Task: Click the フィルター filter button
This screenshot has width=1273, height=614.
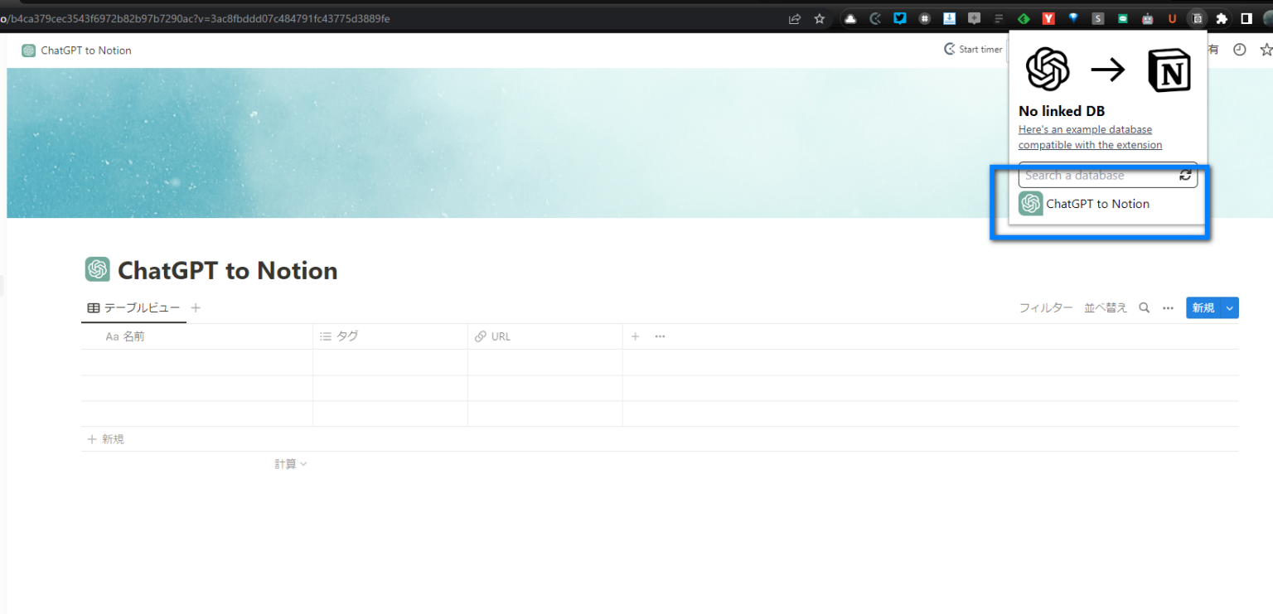Action: [x=1045, y=307]
